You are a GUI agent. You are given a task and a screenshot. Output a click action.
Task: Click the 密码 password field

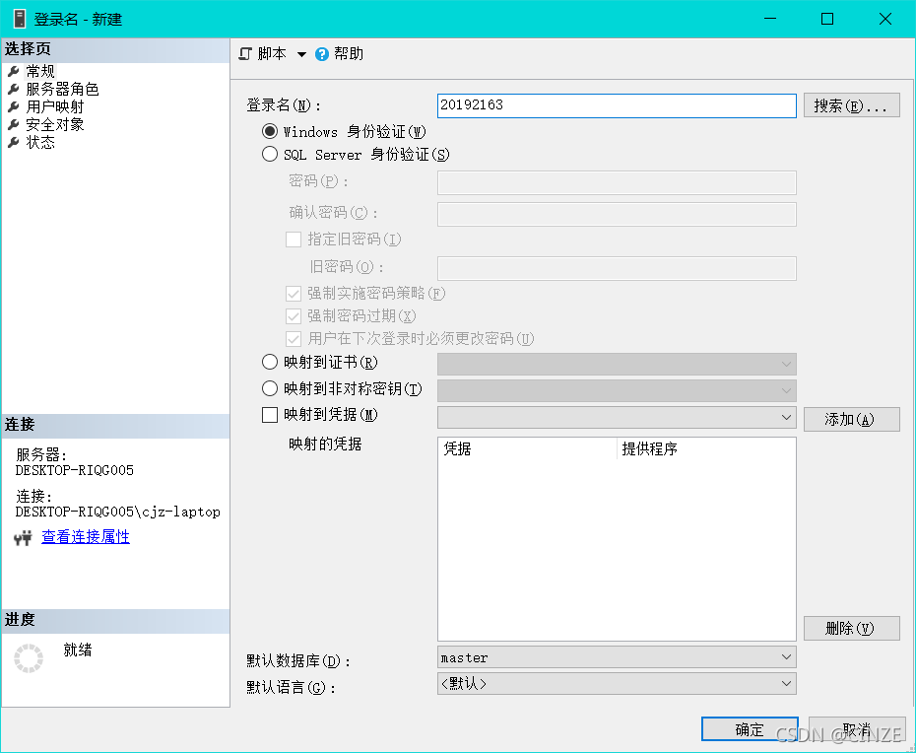point(617,182)
